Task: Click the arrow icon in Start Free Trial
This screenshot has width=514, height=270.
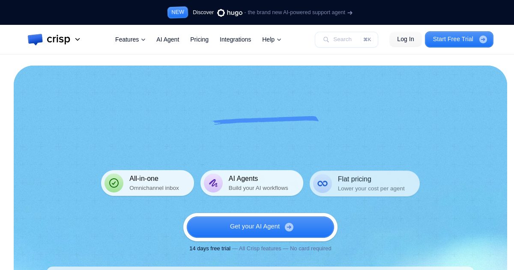Action: click(483, 39)
